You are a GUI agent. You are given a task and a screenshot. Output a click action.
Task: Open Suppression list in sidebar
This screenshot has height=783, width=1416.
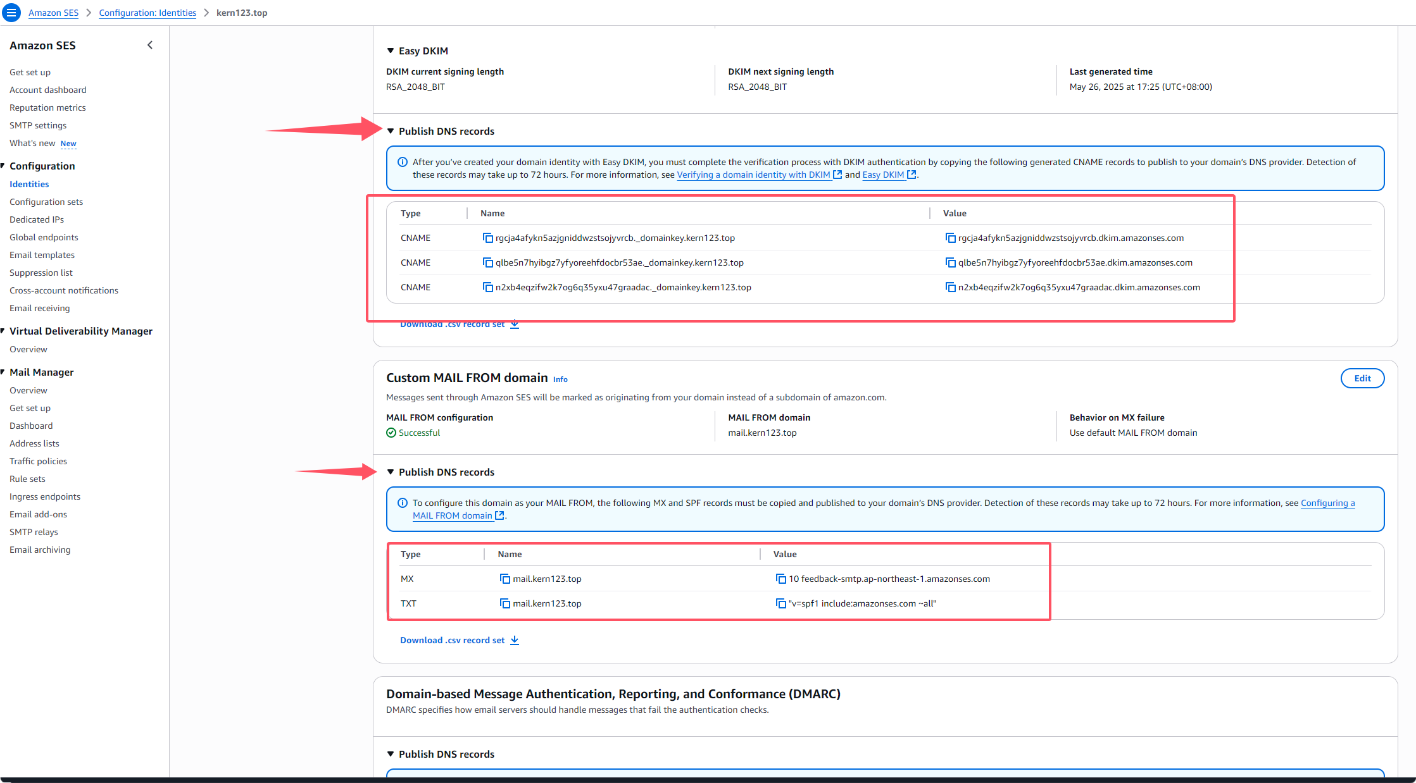point(41,273)
